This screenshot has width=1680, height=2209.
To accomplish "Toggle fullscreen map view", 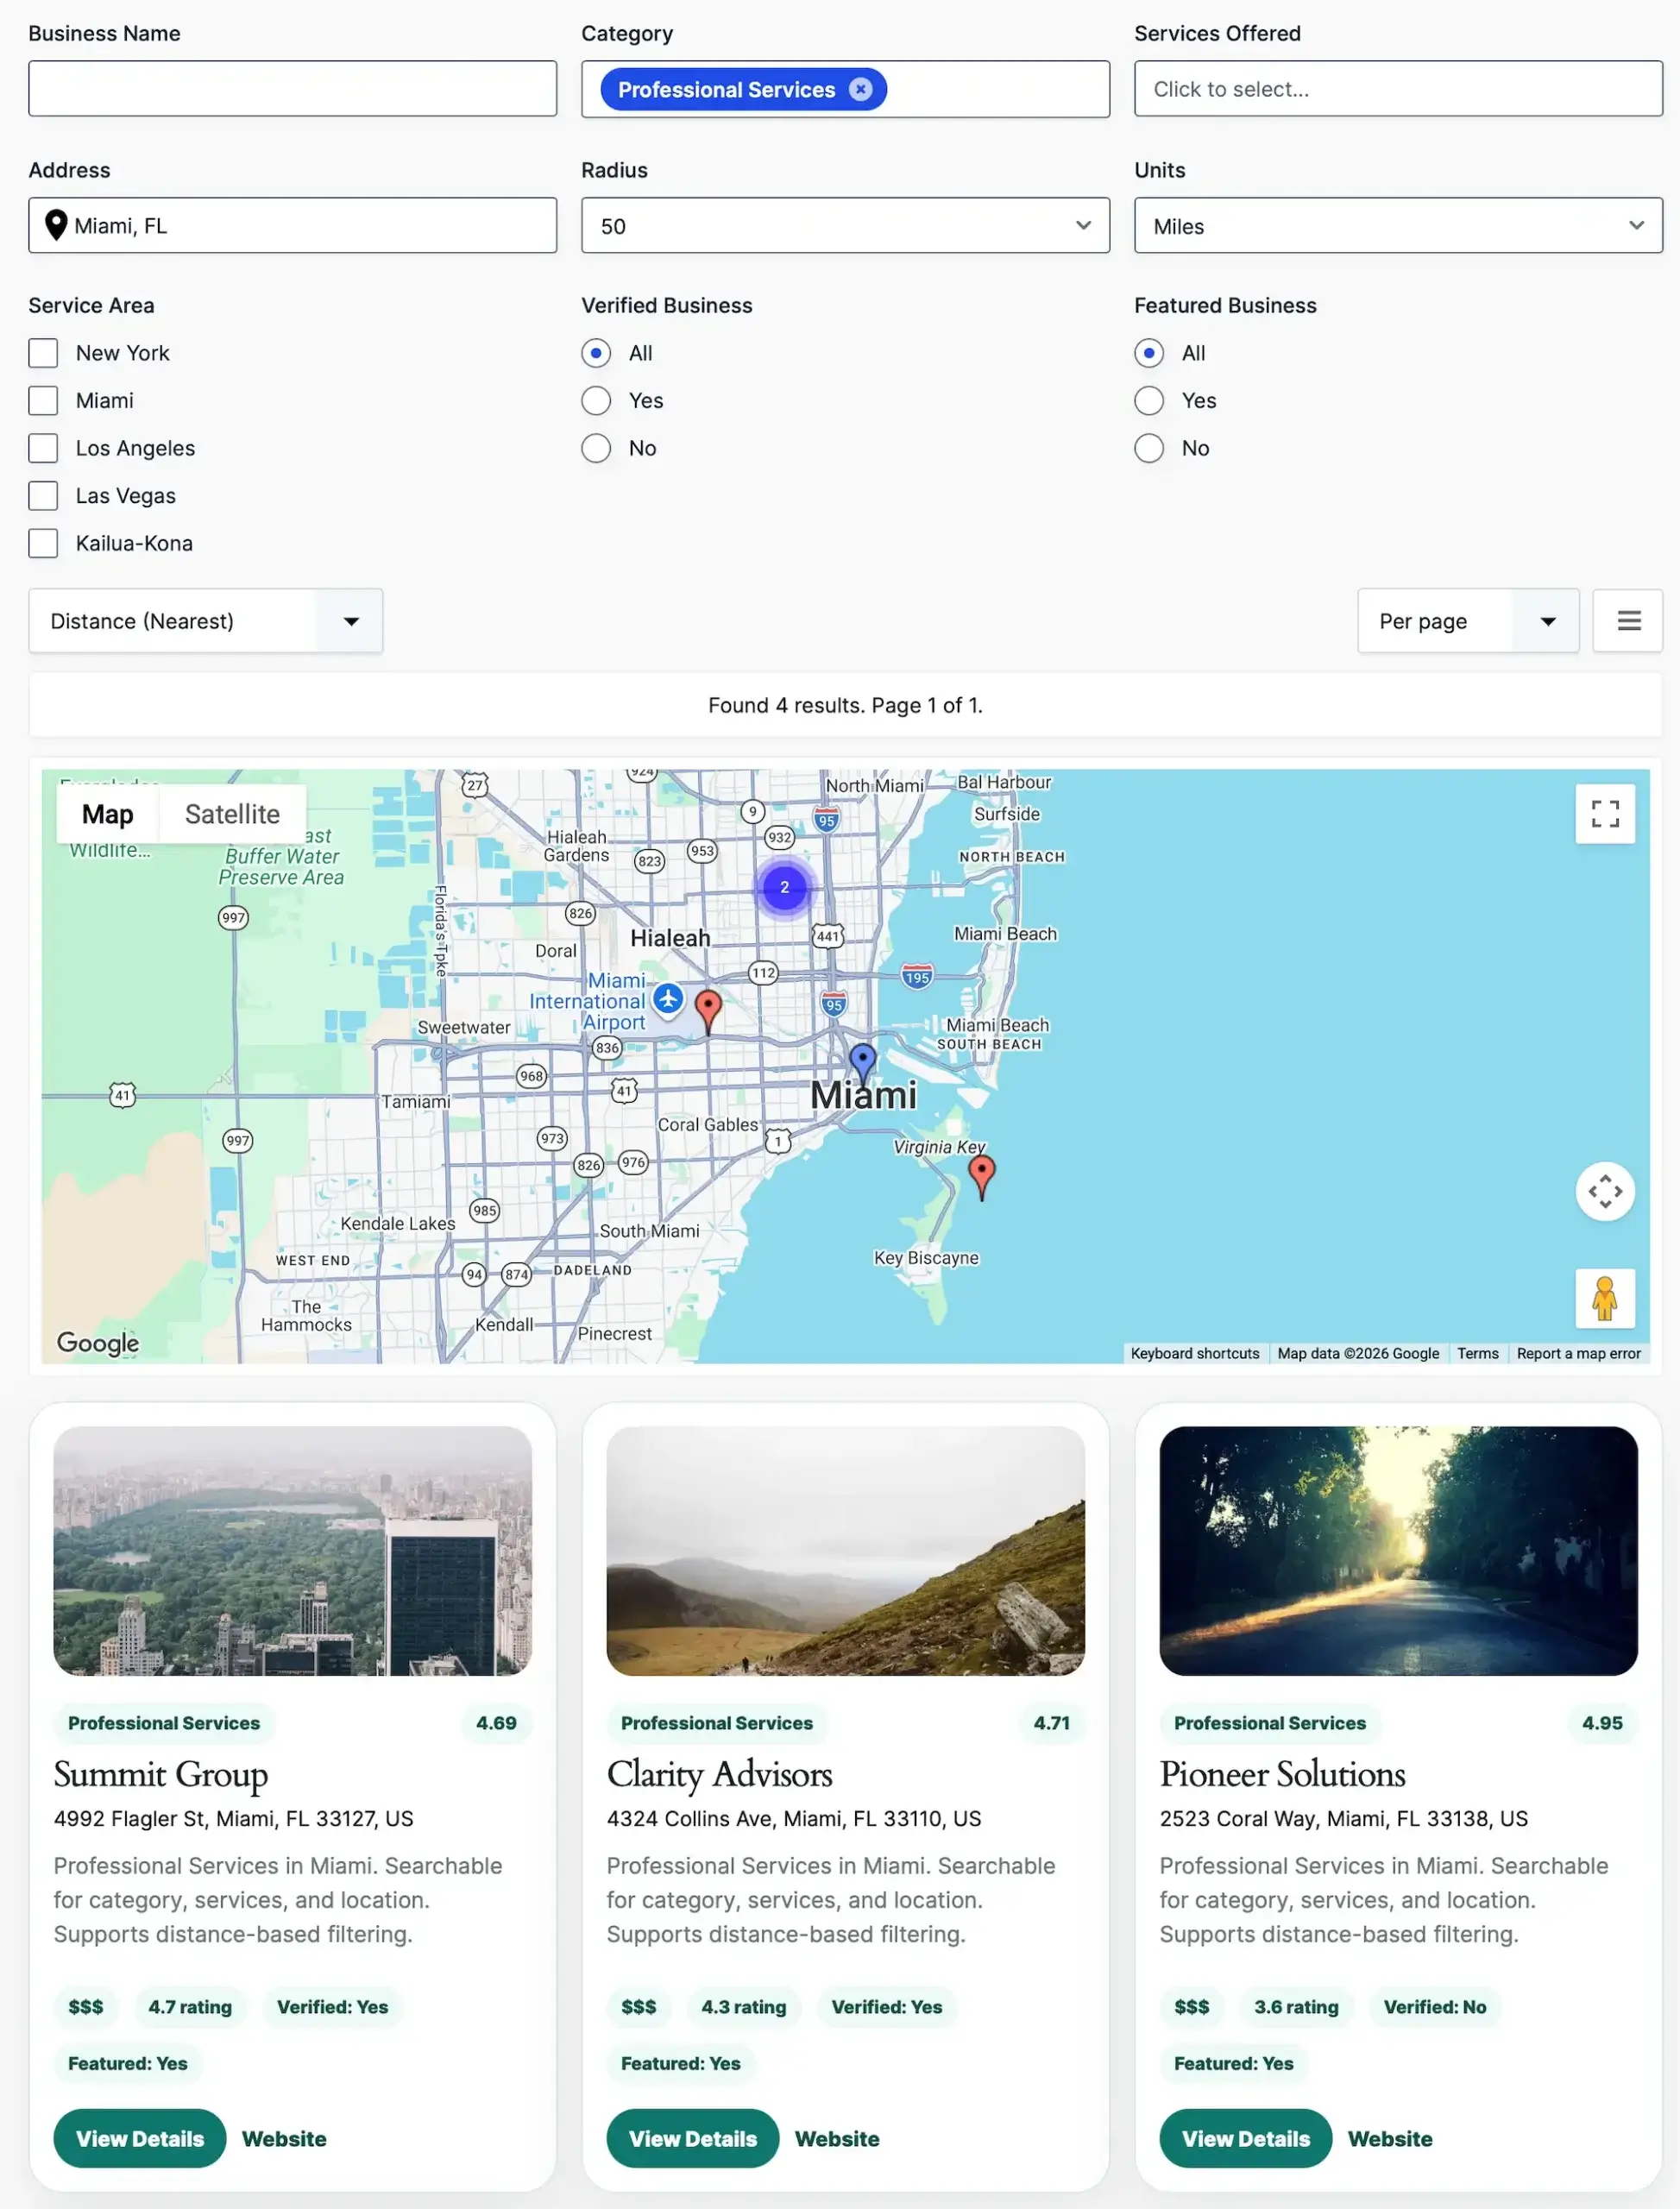I will (1605, 814).
